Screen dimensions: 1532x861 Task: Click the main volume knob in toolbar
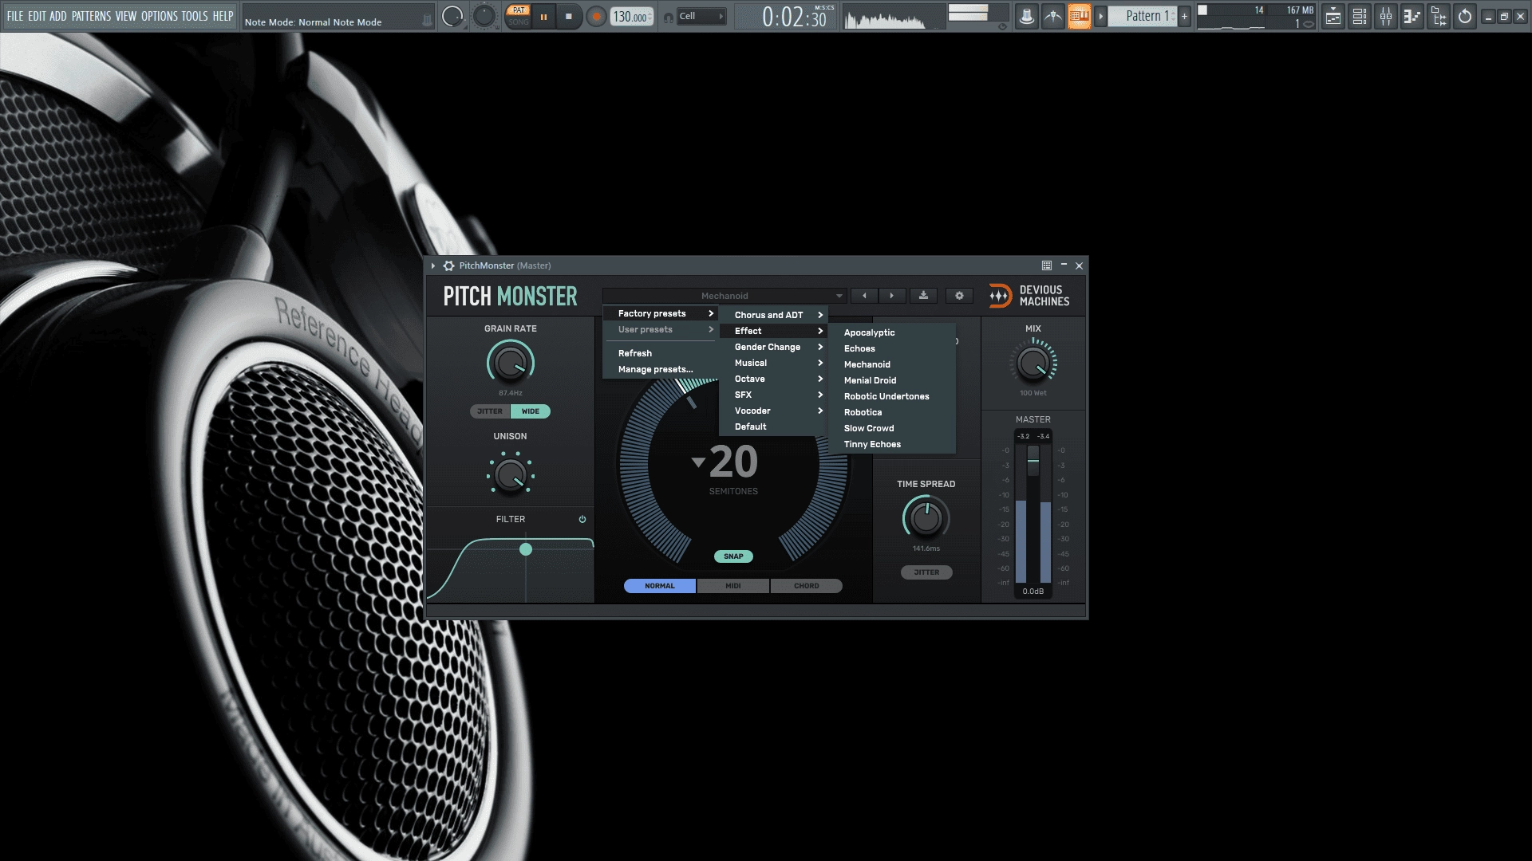[x=452, y=17]
